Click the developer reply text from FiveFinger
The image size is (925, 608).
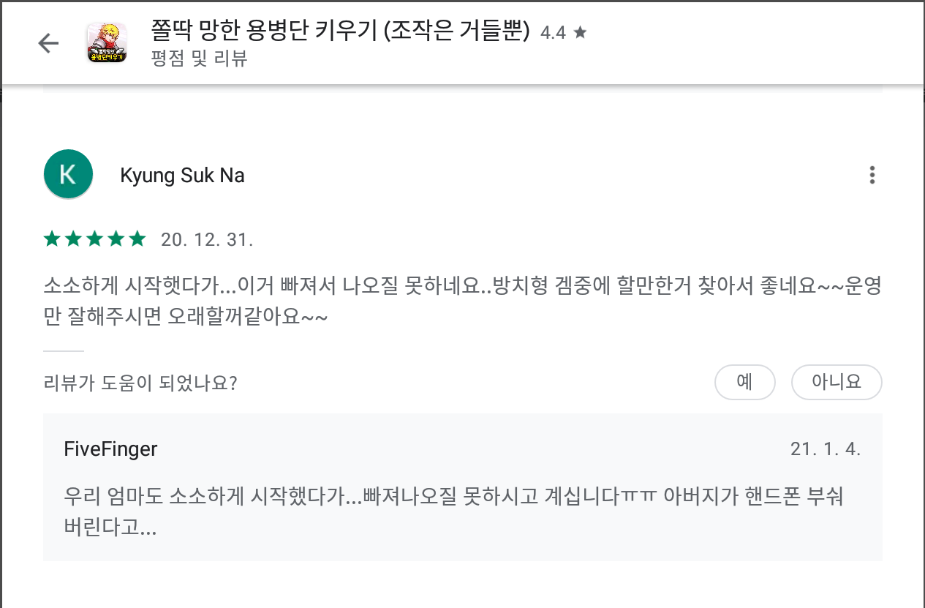tap(454, 511)
